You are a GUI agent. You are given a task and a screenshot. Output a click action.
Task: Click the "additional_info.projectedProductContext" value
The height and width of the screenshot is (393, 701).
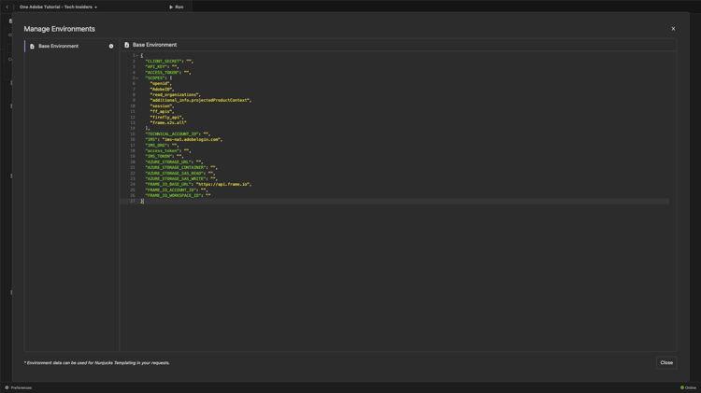click(x=200, y=101)
